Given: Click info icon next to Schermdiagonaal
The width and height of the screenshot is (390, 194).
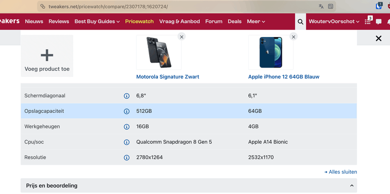Looking at the screenshot, I should [x=127, y=96].
